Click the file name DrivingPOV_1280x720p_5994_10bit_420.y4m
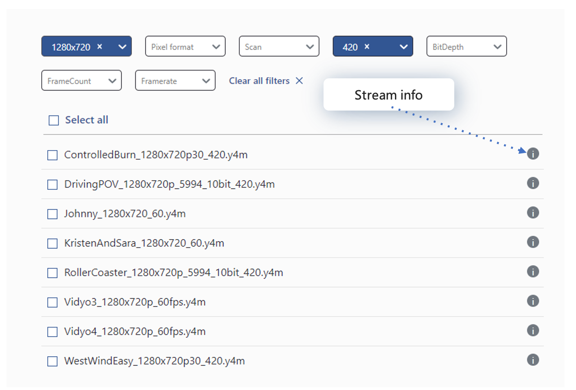 170,184
